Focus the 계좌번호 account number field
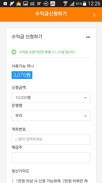 click(51, 140)
